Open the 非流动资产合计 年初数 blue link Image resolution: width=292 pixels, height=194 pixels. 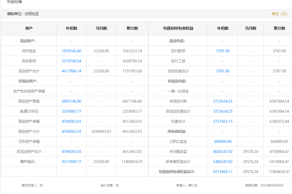[x=71, y=152]
